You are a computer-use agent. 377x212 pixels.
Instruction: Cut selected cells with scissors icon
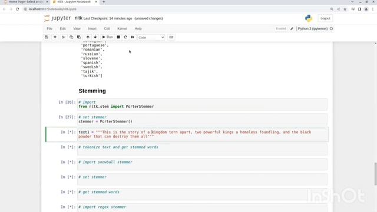pos(64,37)
